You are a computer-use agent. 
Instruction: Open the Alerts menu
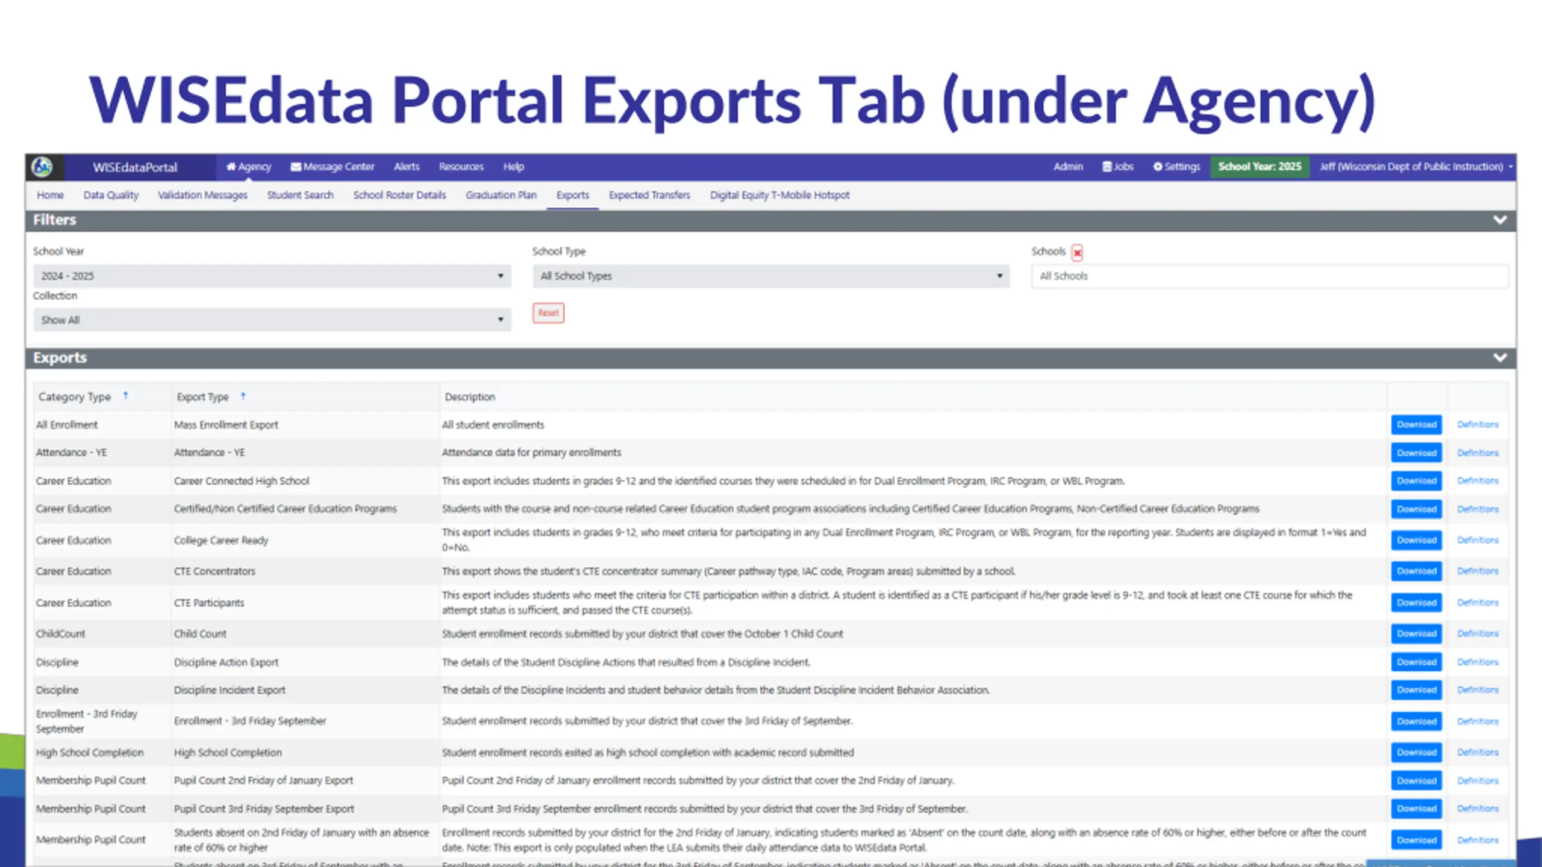click(407, 167)
